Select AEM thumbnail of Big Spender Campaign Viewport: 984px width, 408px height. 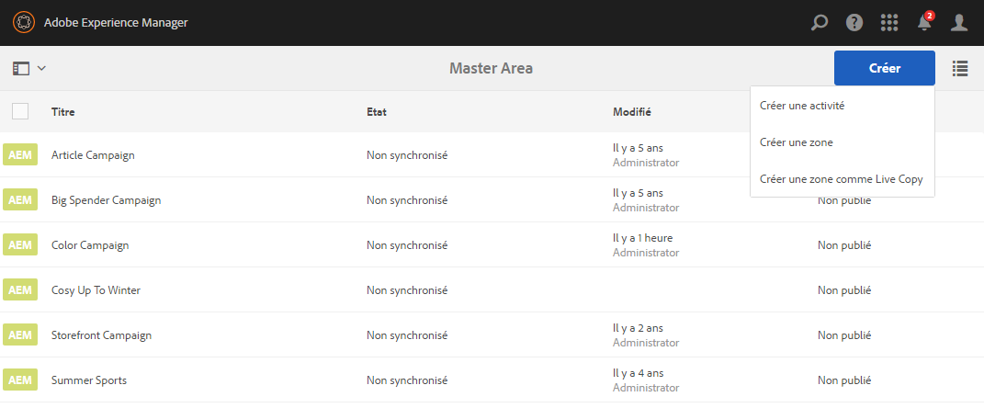(x=20, y=199)
